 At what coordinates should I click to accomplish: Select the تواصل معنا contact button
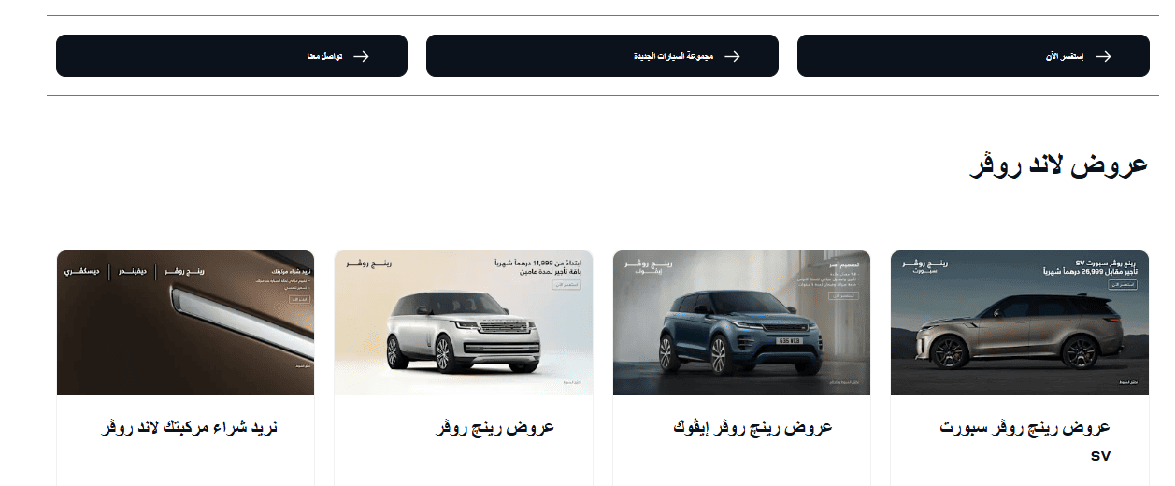click(x=232, y=56)
